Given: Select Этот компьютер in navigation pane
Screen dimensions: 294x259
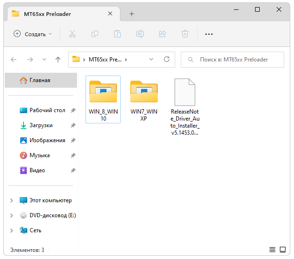Looking at the screenshot, I should (x=46, y=200).
